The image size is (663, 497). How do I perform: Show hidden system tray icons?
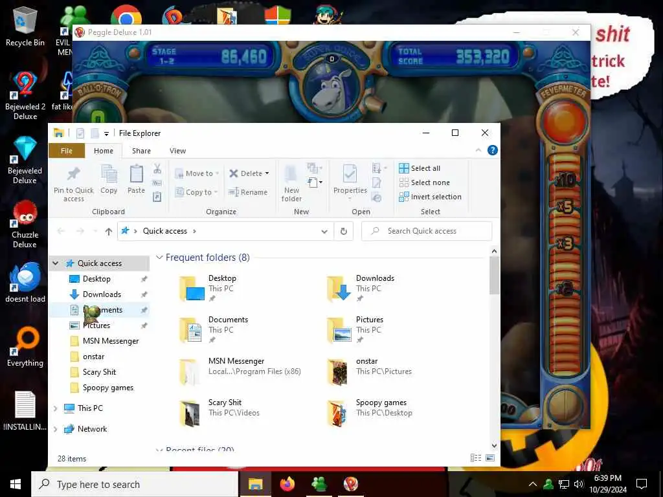(533, 484)
